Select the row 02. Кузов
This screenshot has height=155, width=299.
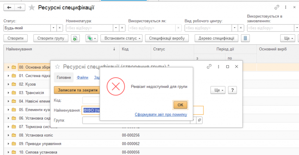click(x=27, y=84)
